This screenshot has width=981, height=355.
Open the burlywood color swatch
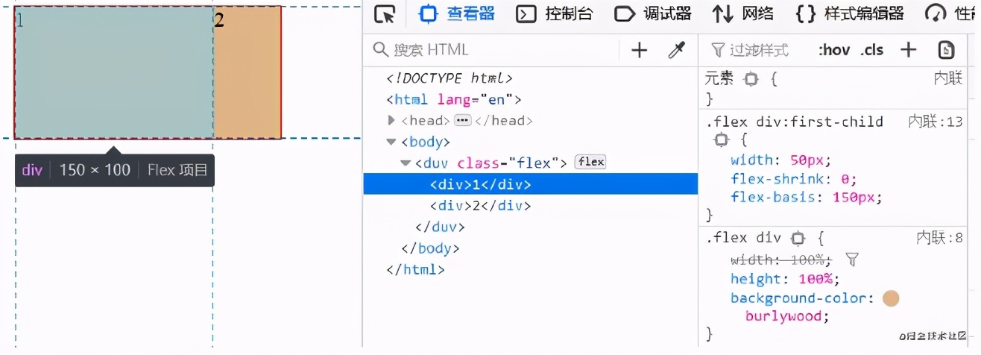[891, 298]
